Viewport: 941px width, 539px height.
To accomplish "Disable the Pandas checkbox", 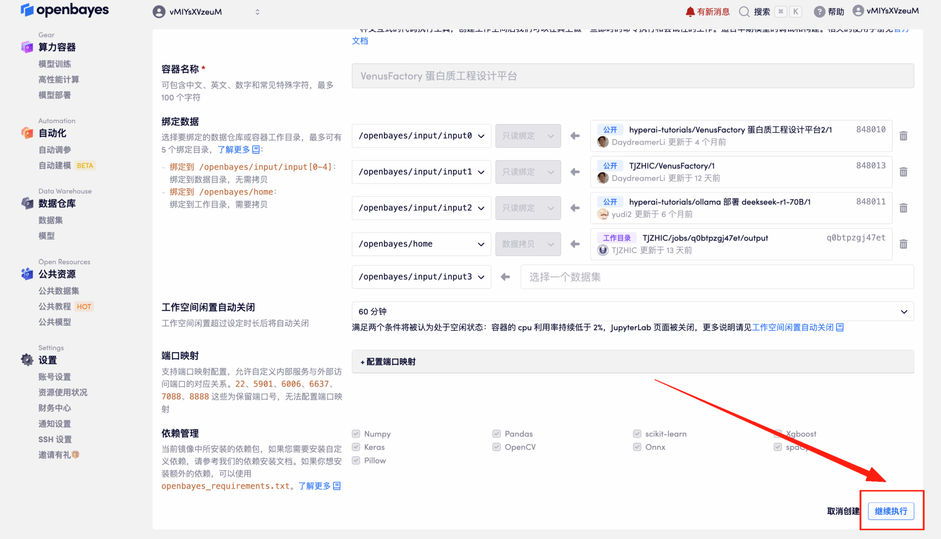I will 497,433.
